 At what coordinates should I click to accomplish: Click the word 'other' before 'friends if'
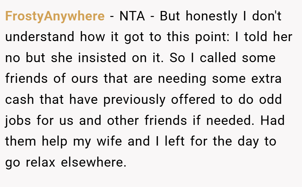[123, 120]
